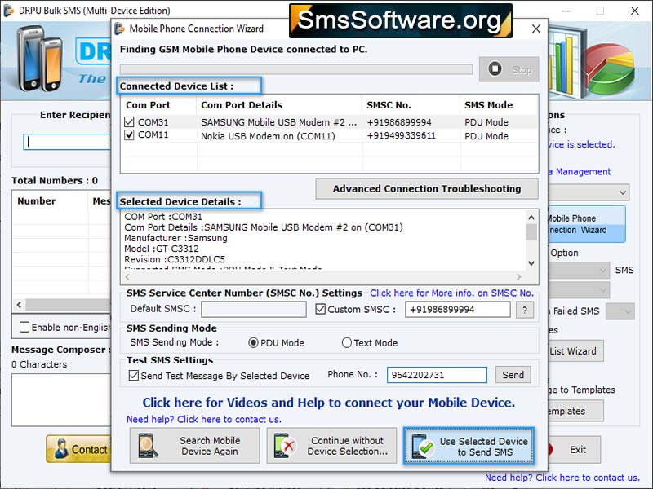Screen dimensions: 653x489
Task: Open SMSC info via the question mark button
Action: [525, 310]
